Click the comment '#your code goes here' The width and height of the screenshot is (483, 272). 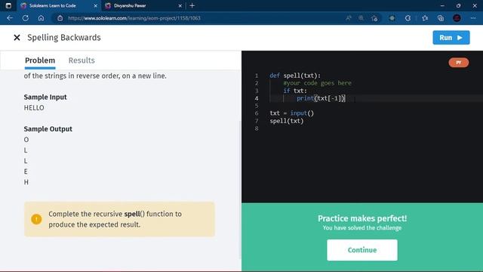tap(317, 83)
